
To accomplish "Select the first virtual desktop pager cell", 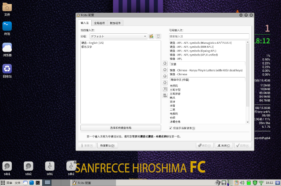I will click(47, 182).
